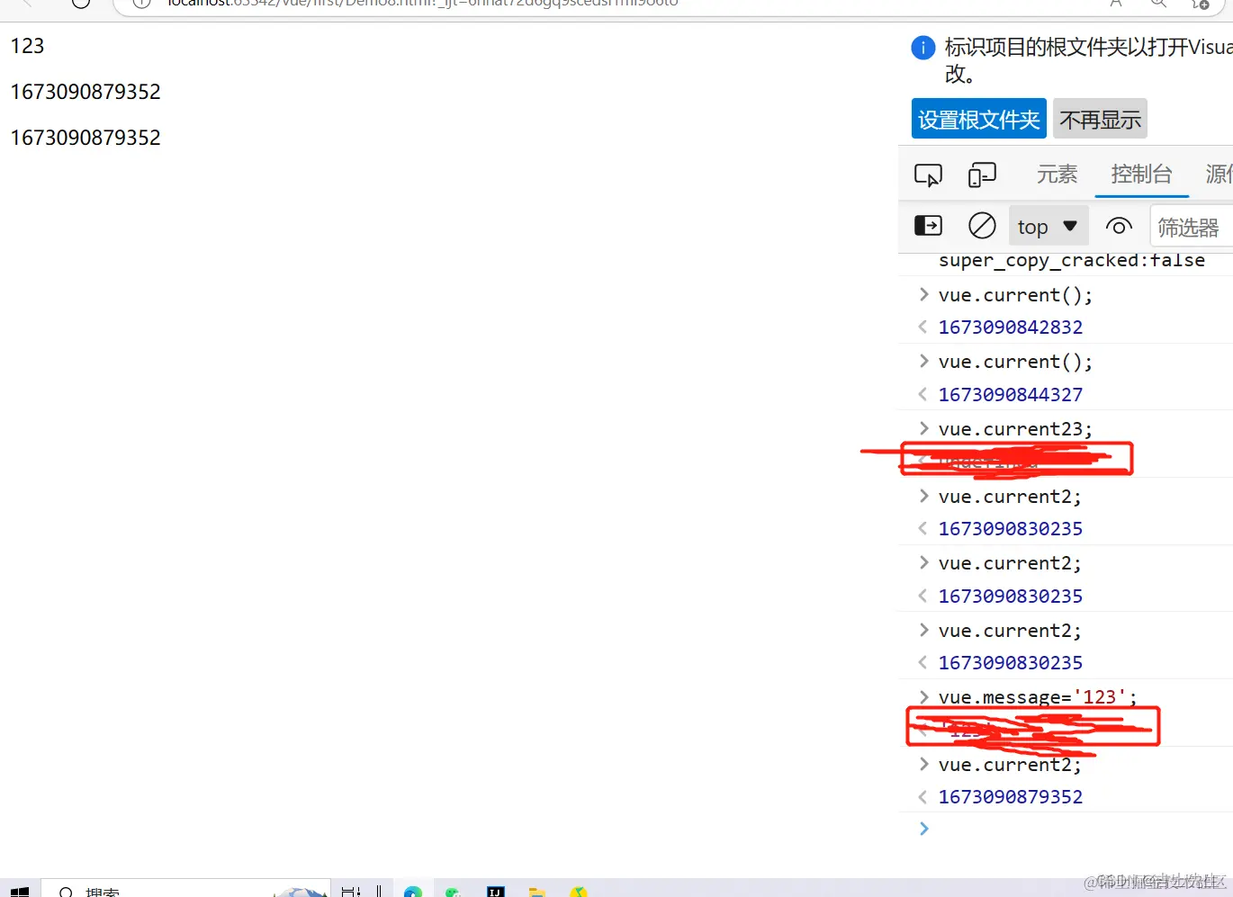Screen dimensions: 1233x897
Task: Select the vue.message='123'; console entry
Action: point(1038,697)
